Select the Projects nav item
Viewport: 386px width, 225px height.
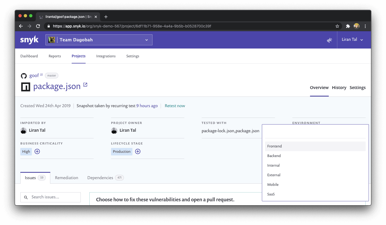coord(79,56)
